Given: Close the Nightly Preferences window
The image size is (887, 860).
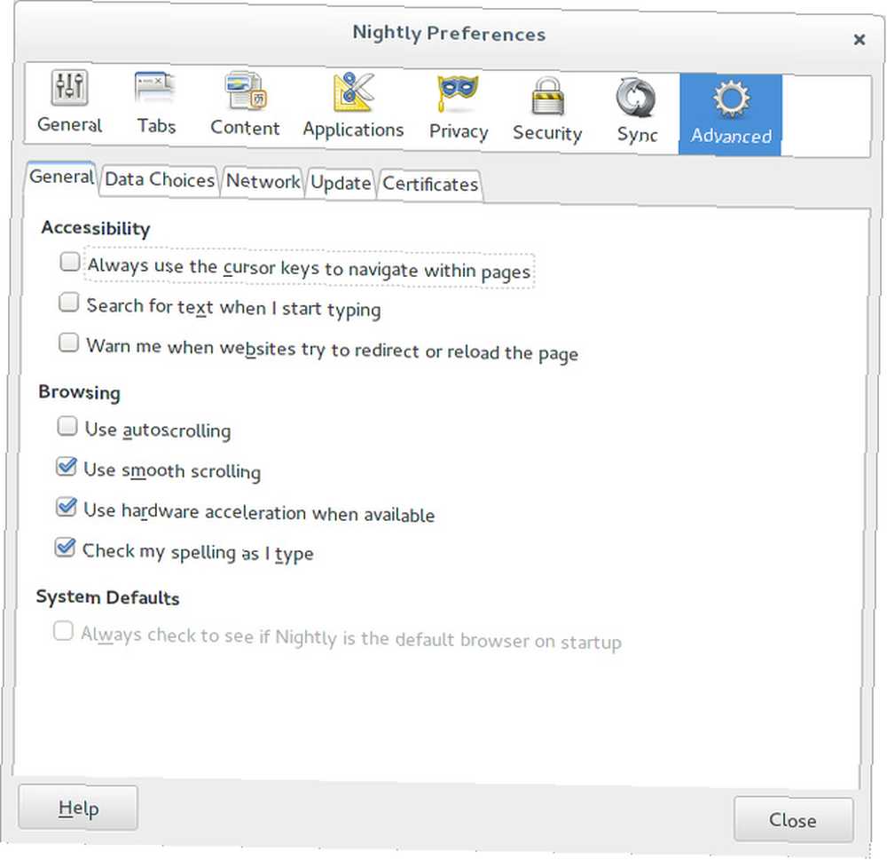Looking at the screenshot, I should pos(860,40).
